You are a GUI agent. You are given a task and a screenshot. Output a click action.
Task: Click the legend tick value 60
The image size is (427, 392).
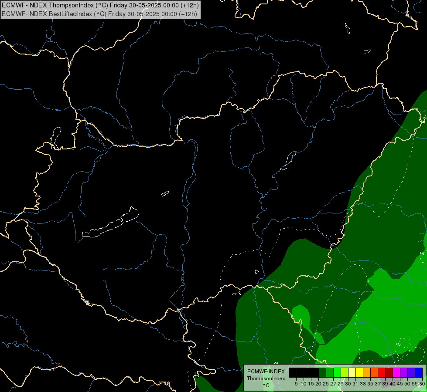(422, 384)
